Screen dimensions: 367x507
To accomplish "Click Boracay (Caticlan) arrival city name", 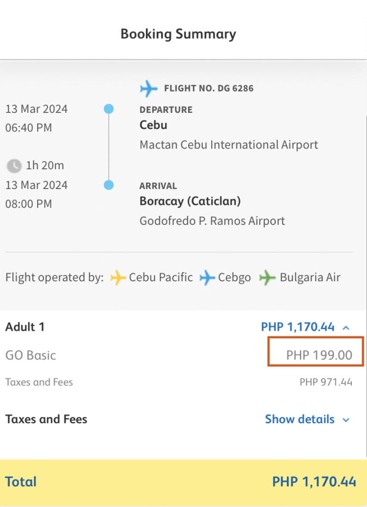I will pyautogui.click(x=190, y=202).
